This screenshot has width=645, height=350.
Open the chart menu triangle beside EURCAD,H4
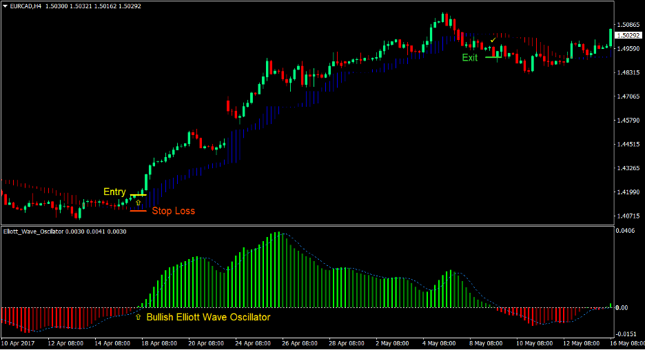(x=5, y=6)
